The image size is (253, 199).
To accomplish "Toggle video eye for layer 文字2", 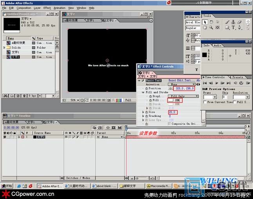I will tap(5, 137).
